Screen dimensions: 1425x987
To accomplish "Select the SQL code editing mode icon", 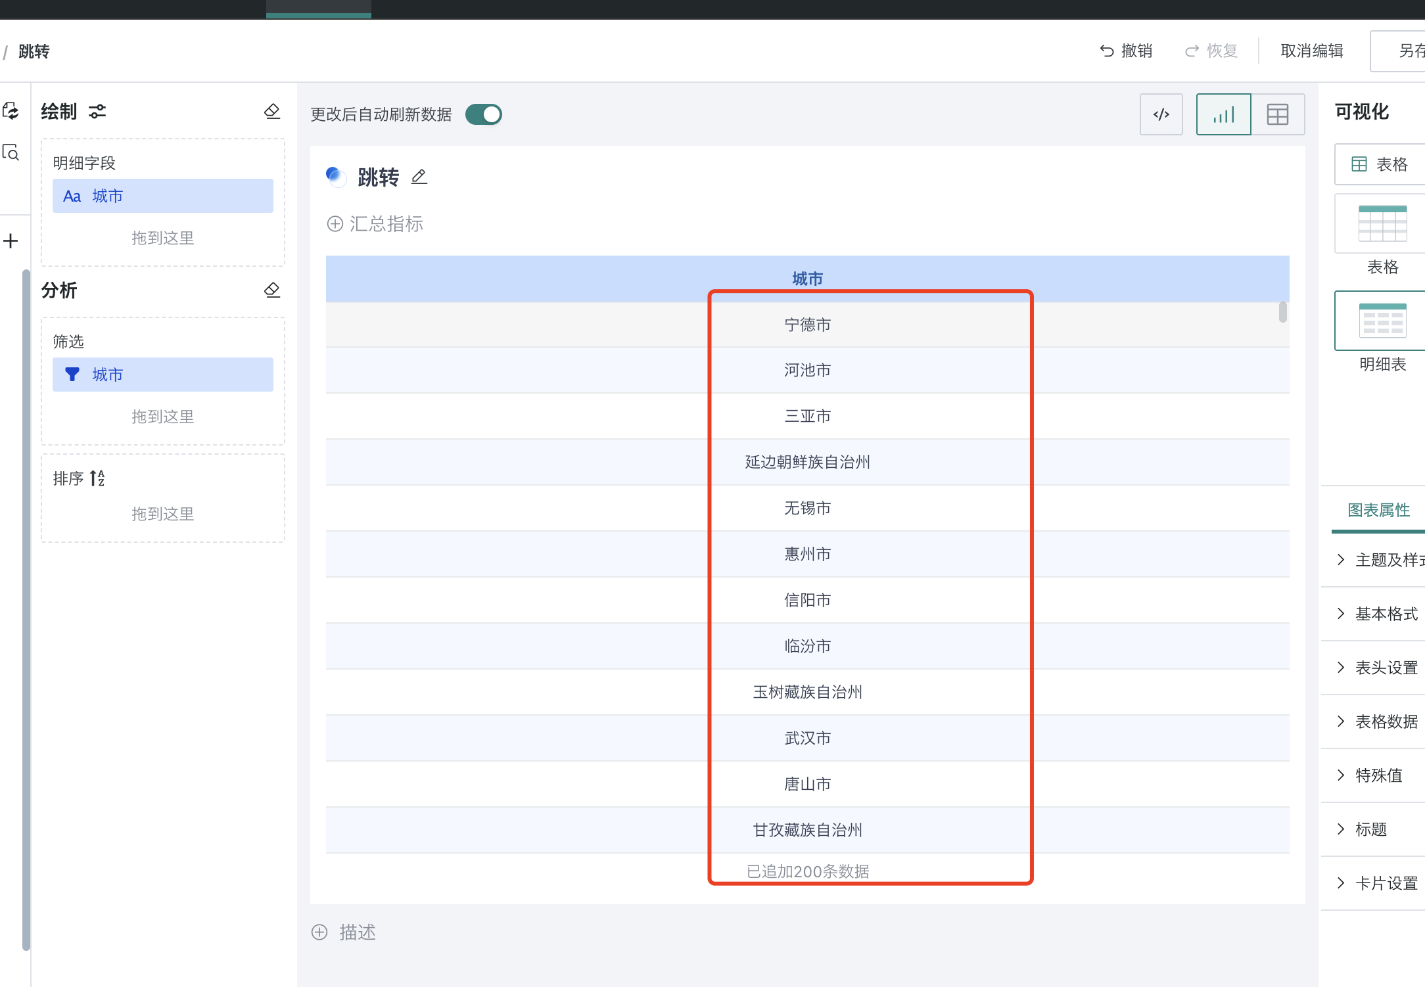I will 1161,114.
